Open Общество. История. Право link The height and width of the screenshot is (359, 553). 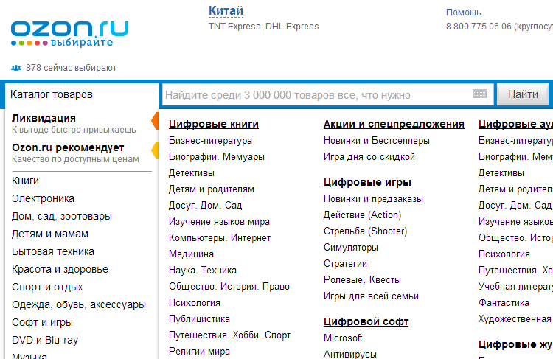pyautogui.click(x=229, y=286)
